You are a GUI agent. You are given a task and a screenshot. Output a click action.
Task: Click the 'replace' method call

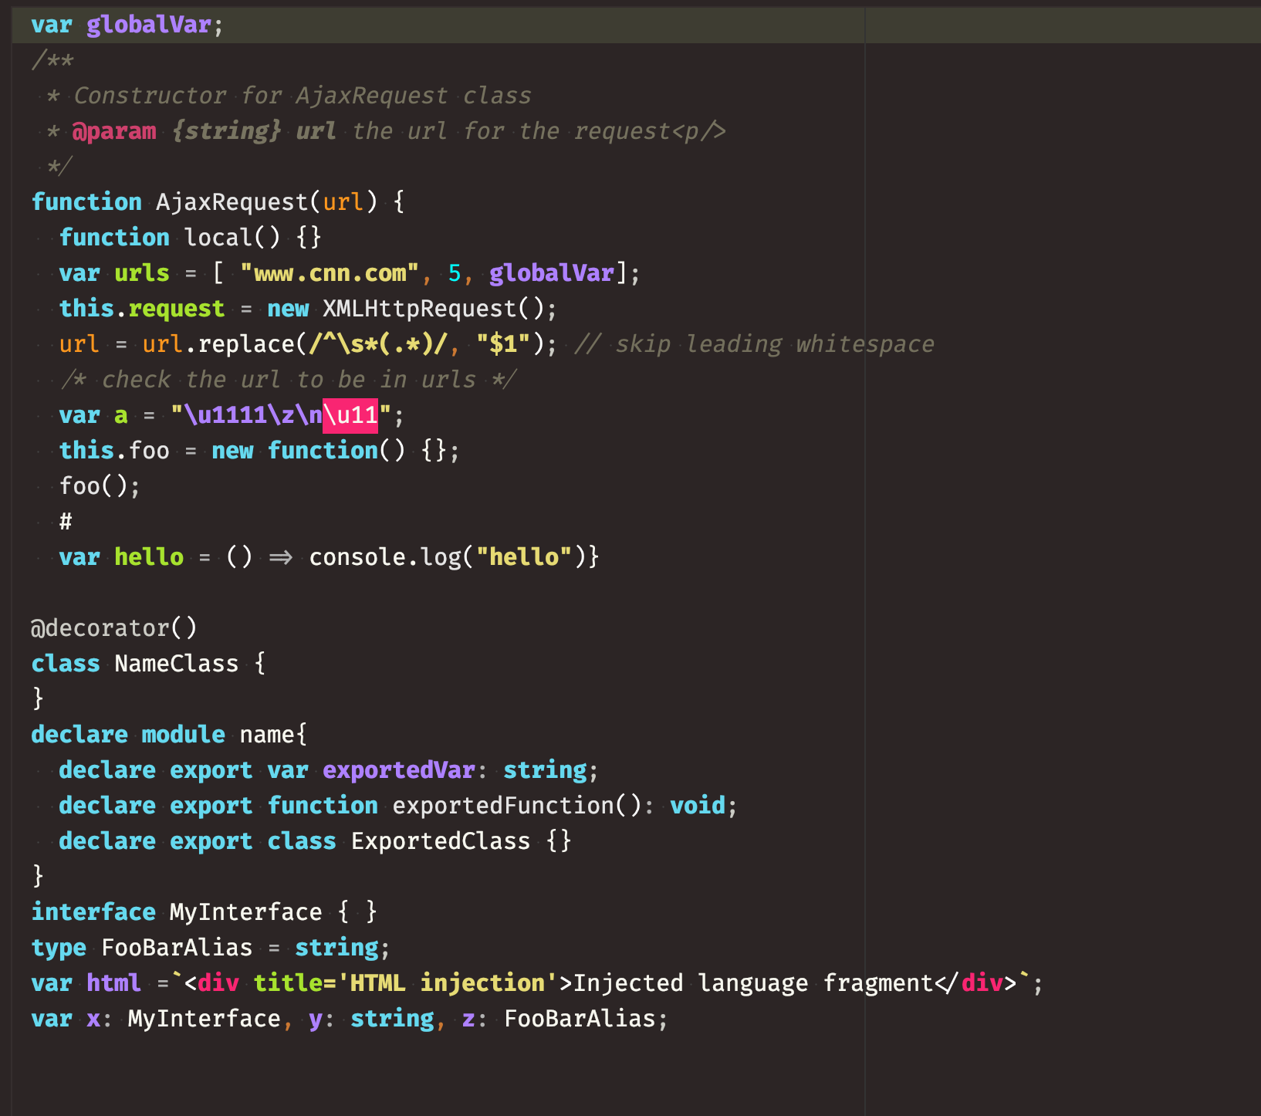(246, 344)
